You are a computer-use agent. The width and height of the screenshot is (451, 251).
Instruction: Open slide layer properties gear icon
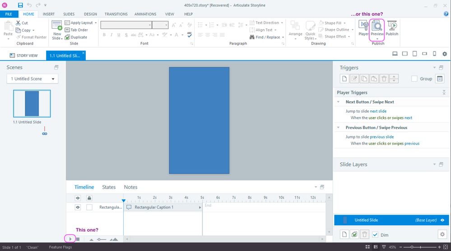tap(442, 234)
